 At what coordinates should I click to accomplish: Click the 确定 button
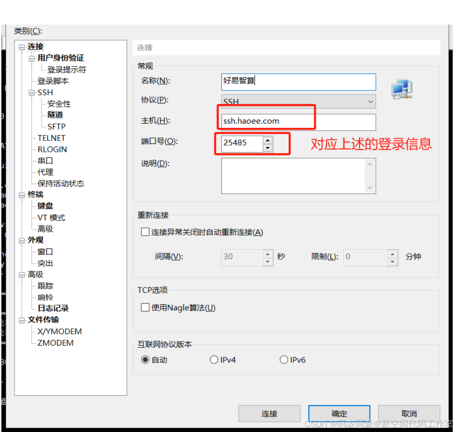(x=339, y=414)
